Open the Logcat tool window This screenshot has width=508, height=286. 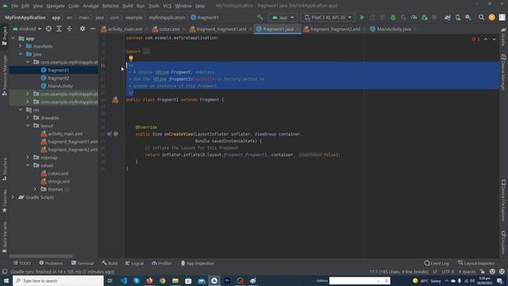134,263
